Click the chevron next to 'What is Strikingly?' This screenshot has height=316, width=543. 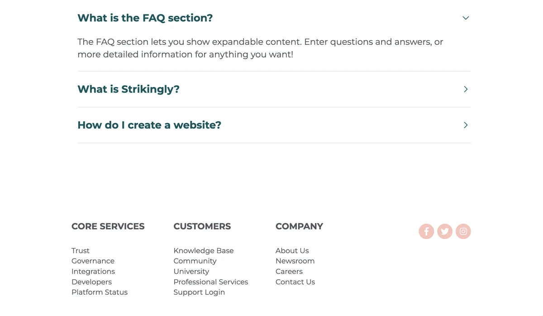[x=465, y=89]
